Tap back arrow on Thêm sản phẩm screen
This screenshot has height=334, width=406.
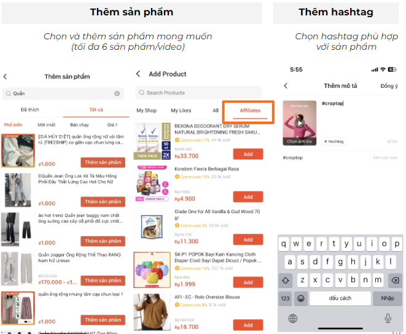tap(6, 77)
